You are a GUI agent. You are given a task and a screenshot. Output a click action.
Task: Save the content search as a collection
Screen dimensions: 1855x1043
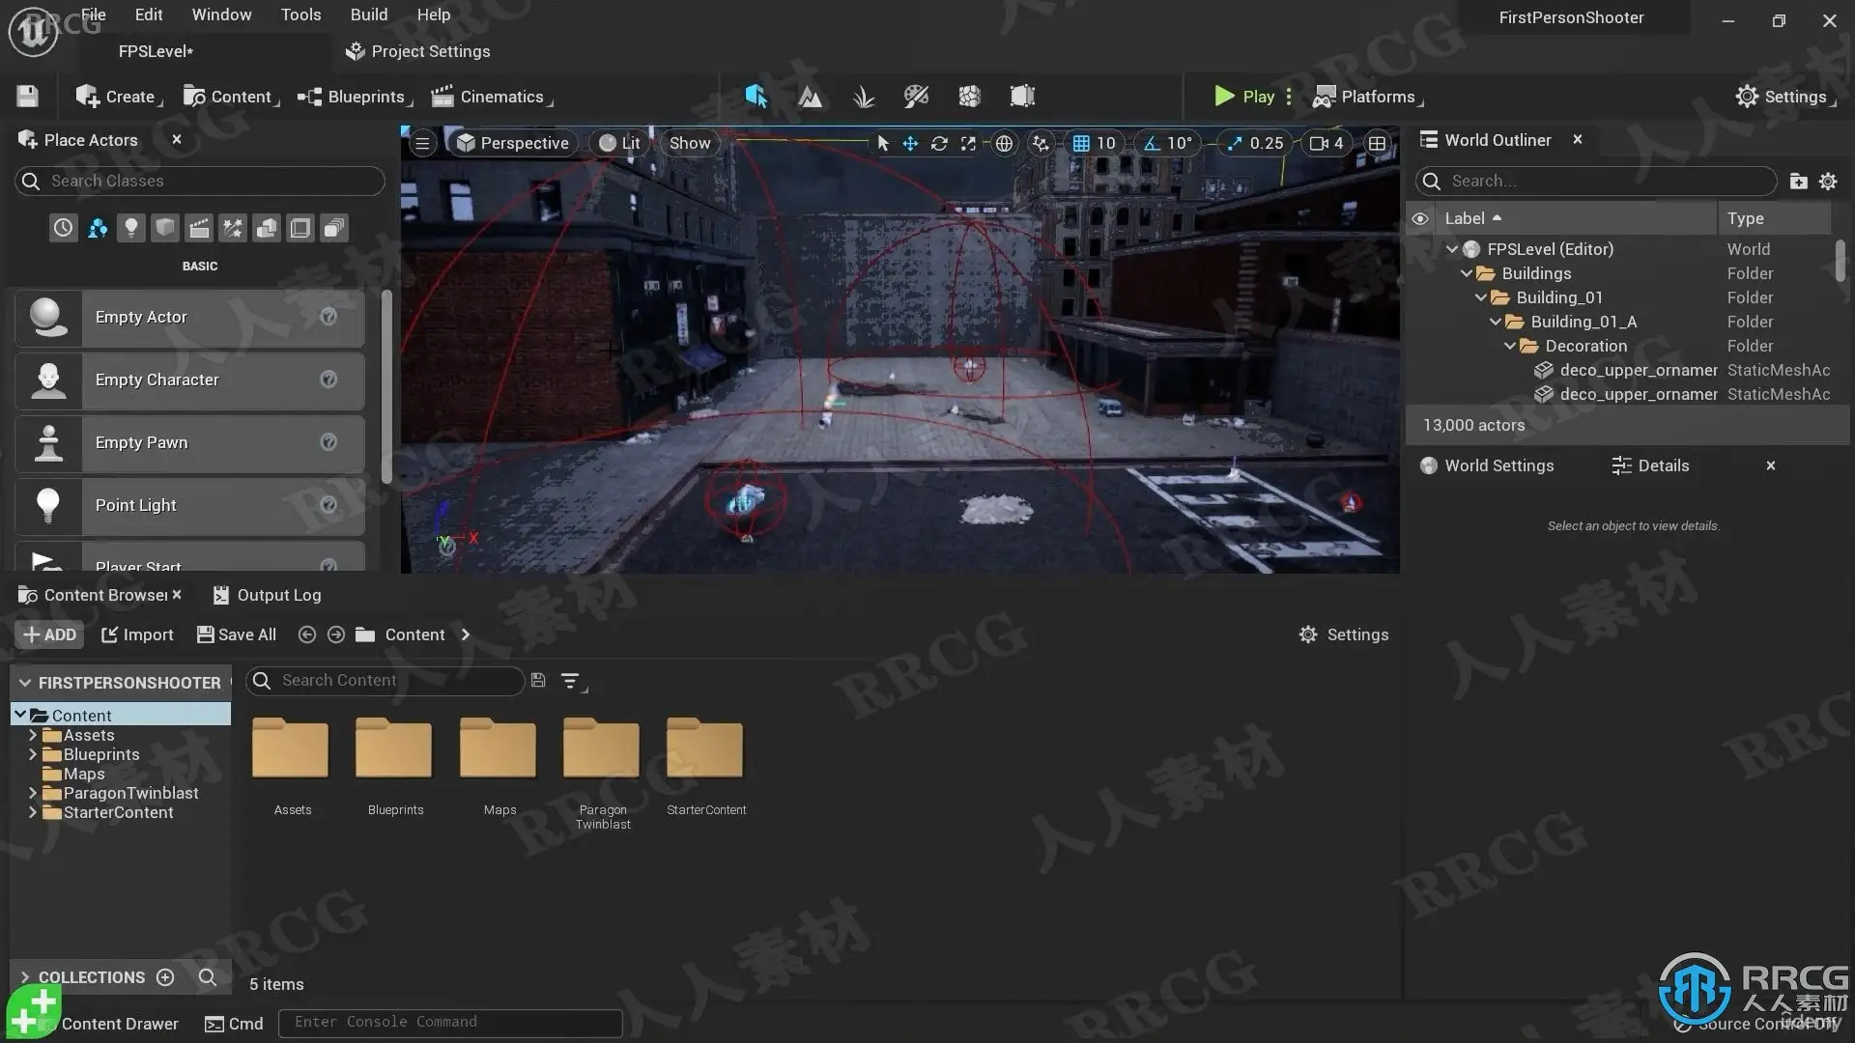click(538, 681)
